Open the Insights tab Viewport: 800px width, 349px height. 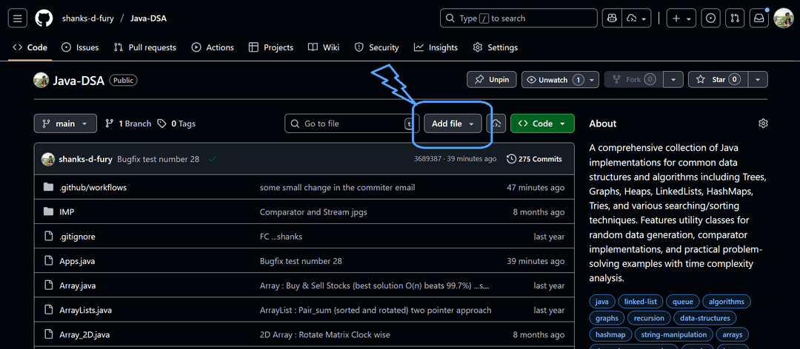pyautogui.click(x=436, y=47)
